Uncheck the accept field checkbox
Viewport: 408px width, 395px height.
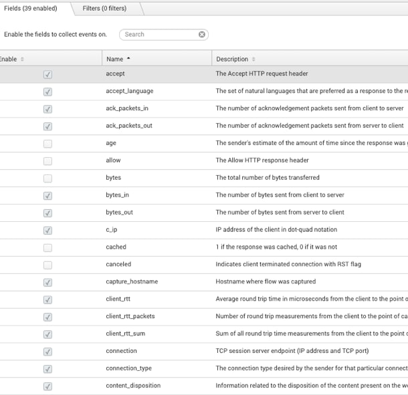pyautogui.click(x=47, y=75)
